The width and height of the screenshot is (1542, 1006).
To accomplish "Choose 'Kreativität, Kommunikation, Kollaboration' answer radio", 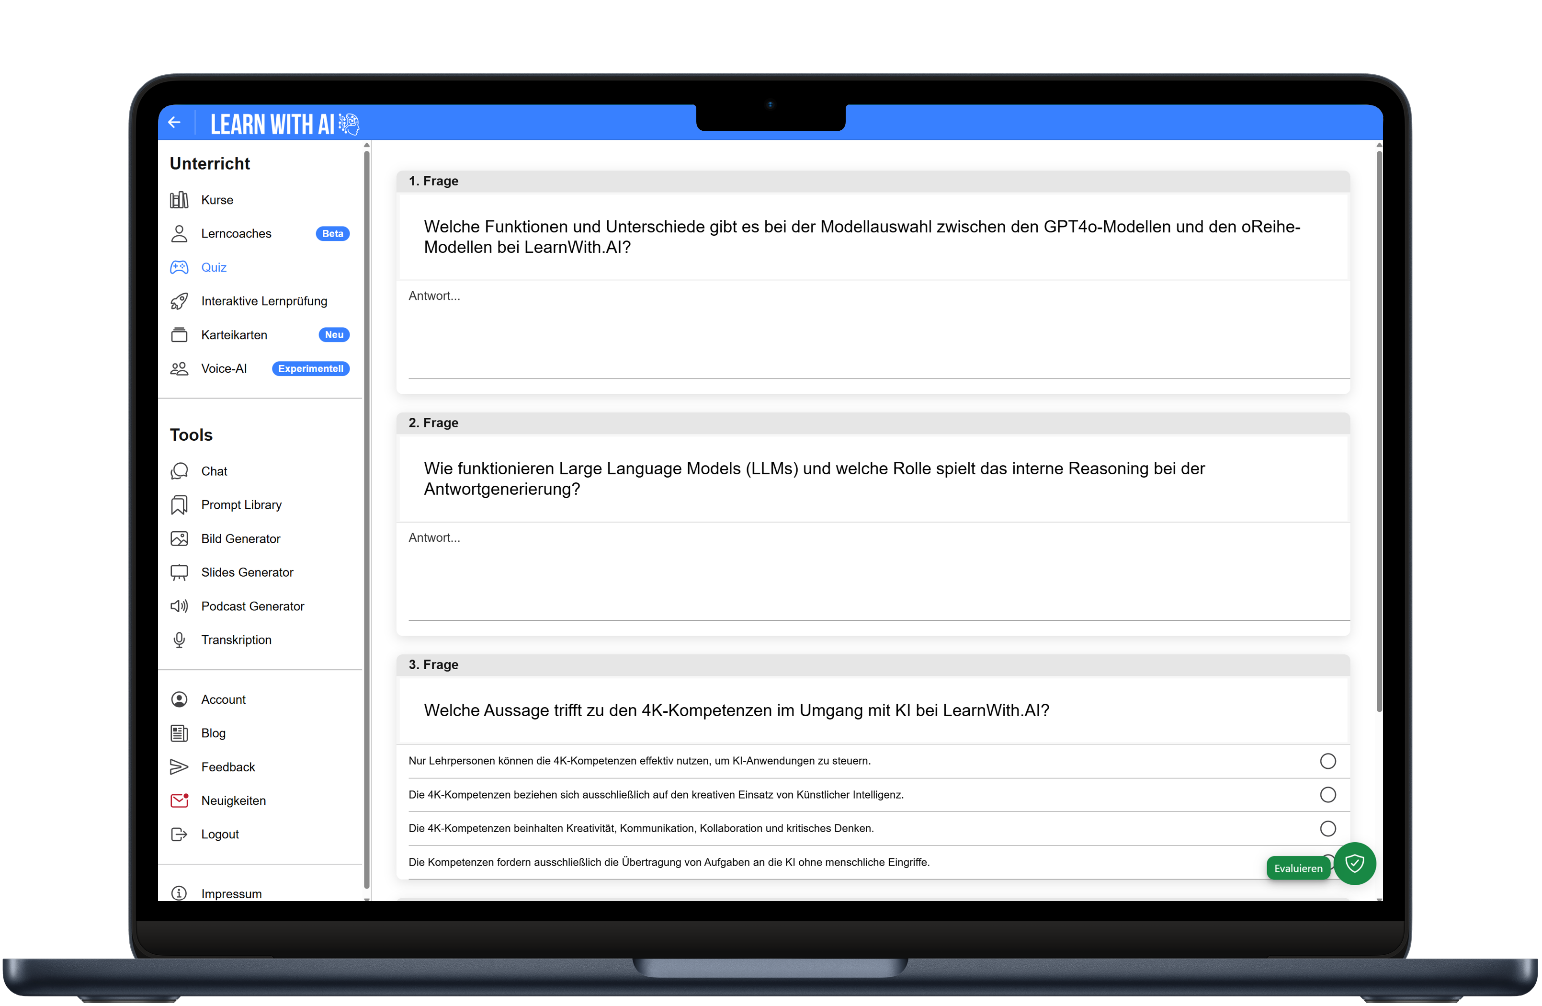I will 1327,829.
